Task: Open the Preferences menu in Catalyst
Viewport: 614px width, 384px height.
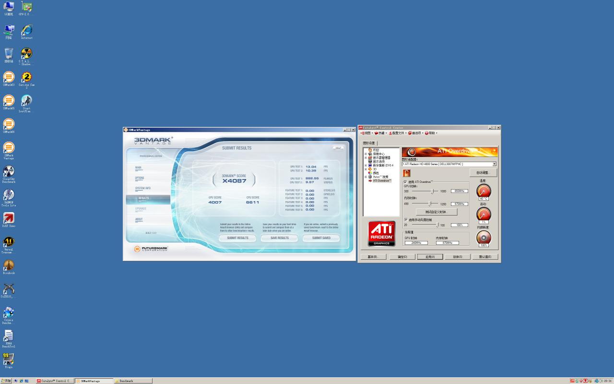Action: [x=416, y=133]
